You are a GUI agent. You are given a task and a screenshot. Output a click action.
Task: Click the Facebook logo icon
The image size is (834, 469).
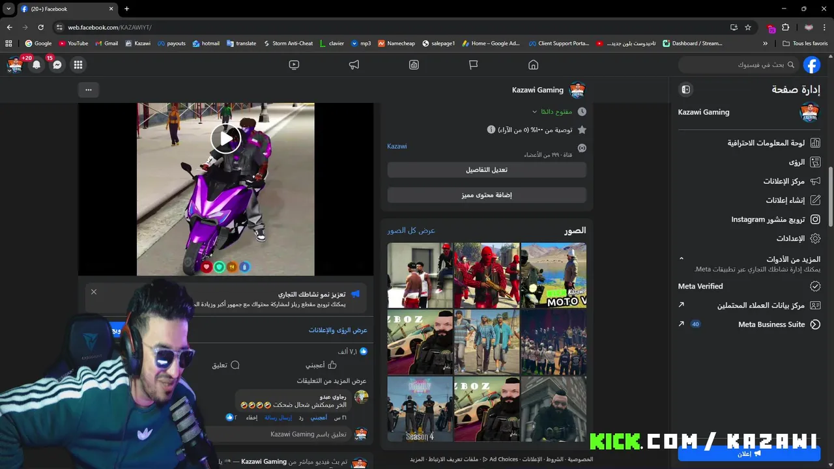pos(811,64)
